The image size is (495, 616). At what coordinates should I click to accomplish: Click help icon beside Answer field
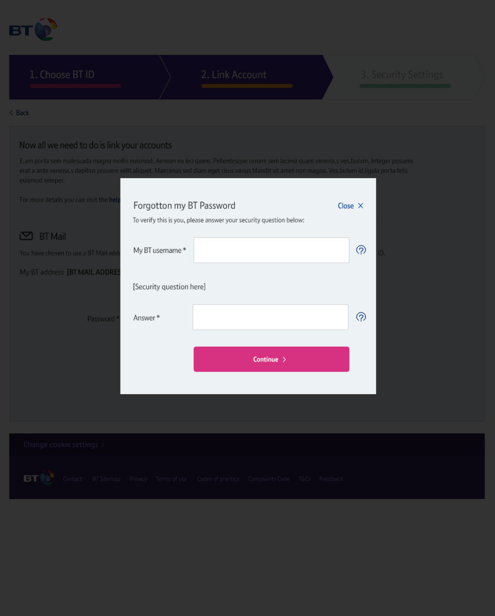(x=361, y=317)
